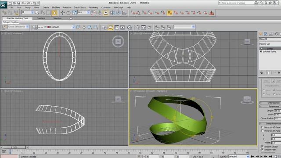Click the ViewCube in the Perspective viewport

pos(247,100)
